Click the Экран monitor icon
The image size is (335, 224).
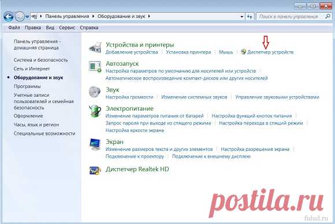pyautogui.click(x=95, y=145)
